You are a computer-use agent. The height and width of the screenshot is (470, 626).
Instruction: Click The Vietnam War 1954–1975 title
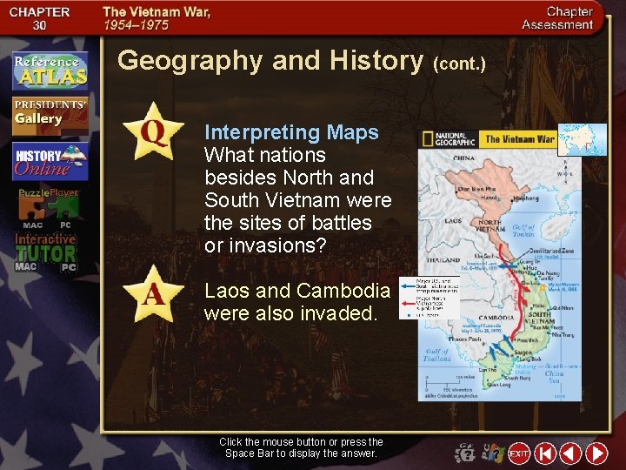click(156, 18)
